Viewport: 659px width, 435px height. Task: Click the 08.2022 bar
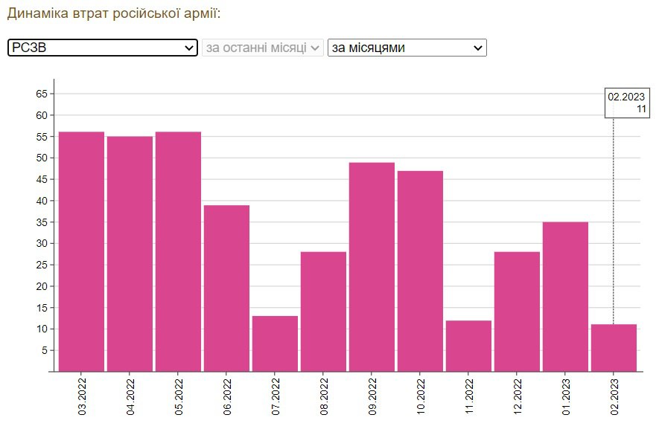pyautogui.click(x=324, y=312)
